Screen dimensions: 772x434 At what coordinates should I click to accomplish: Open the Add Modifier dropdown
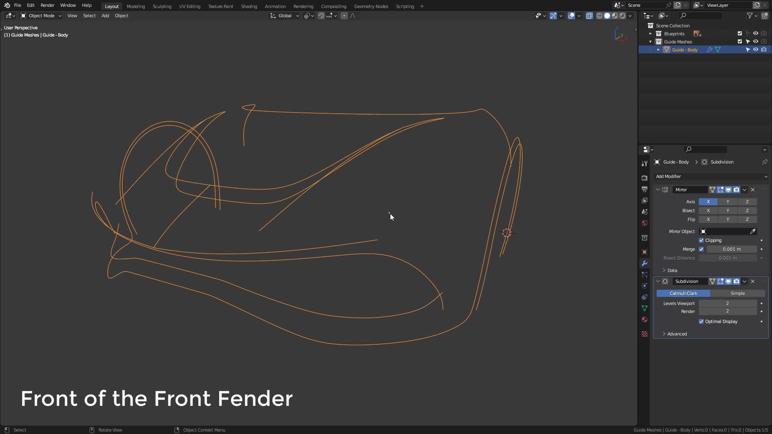(711, 176)
